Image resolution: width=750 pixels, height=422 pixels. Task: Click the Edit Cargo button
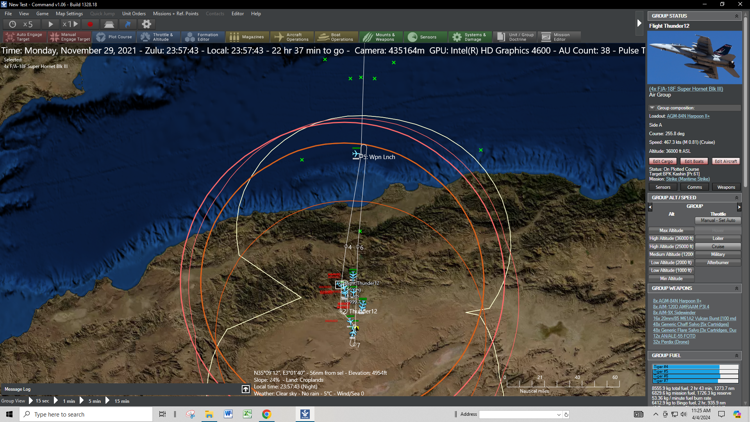point(663,161)
